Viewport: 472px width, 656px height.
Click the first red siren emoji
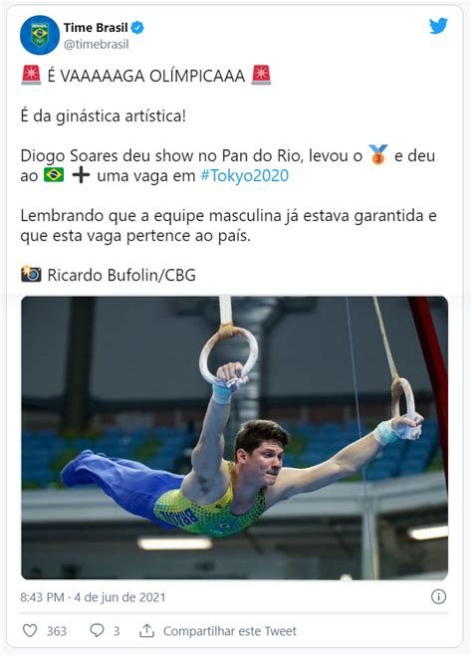click(31, 76)
